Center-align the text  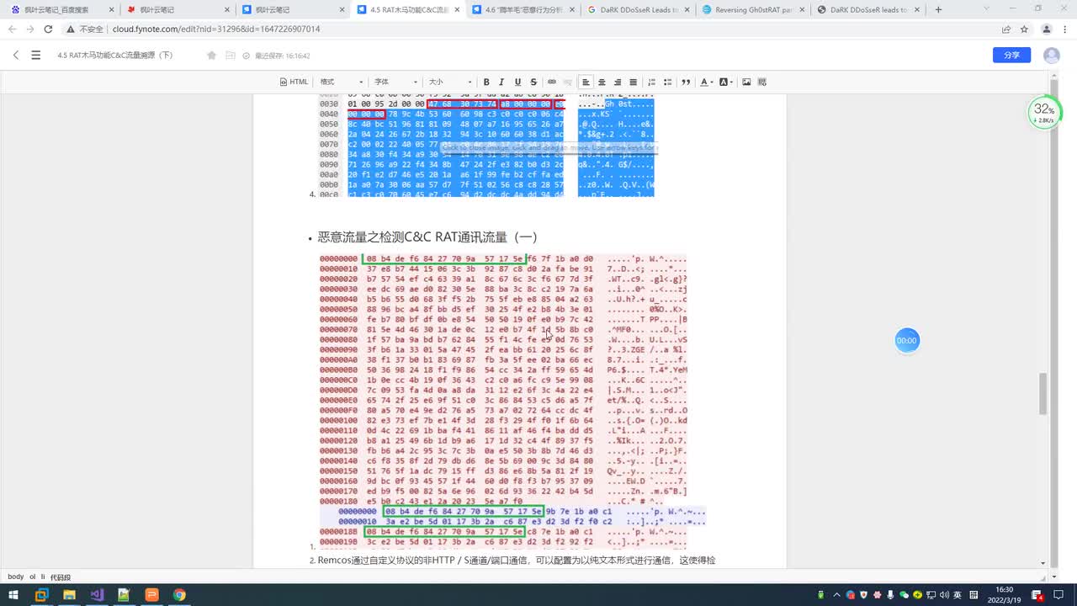coord(602,82)
